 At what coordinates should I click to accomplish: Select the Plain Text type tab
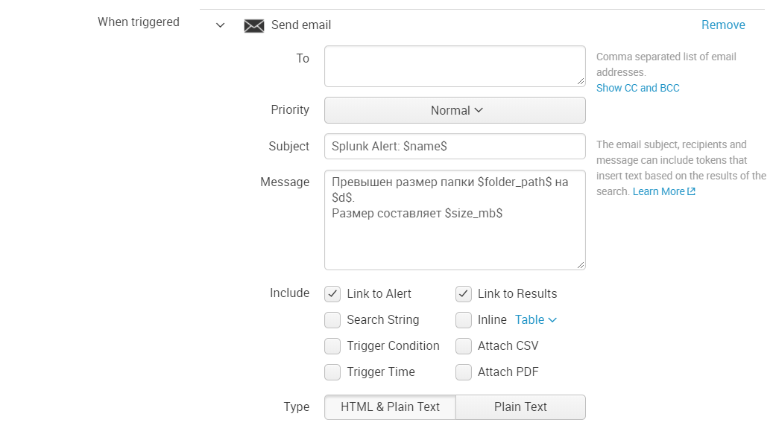click(520, 406)
